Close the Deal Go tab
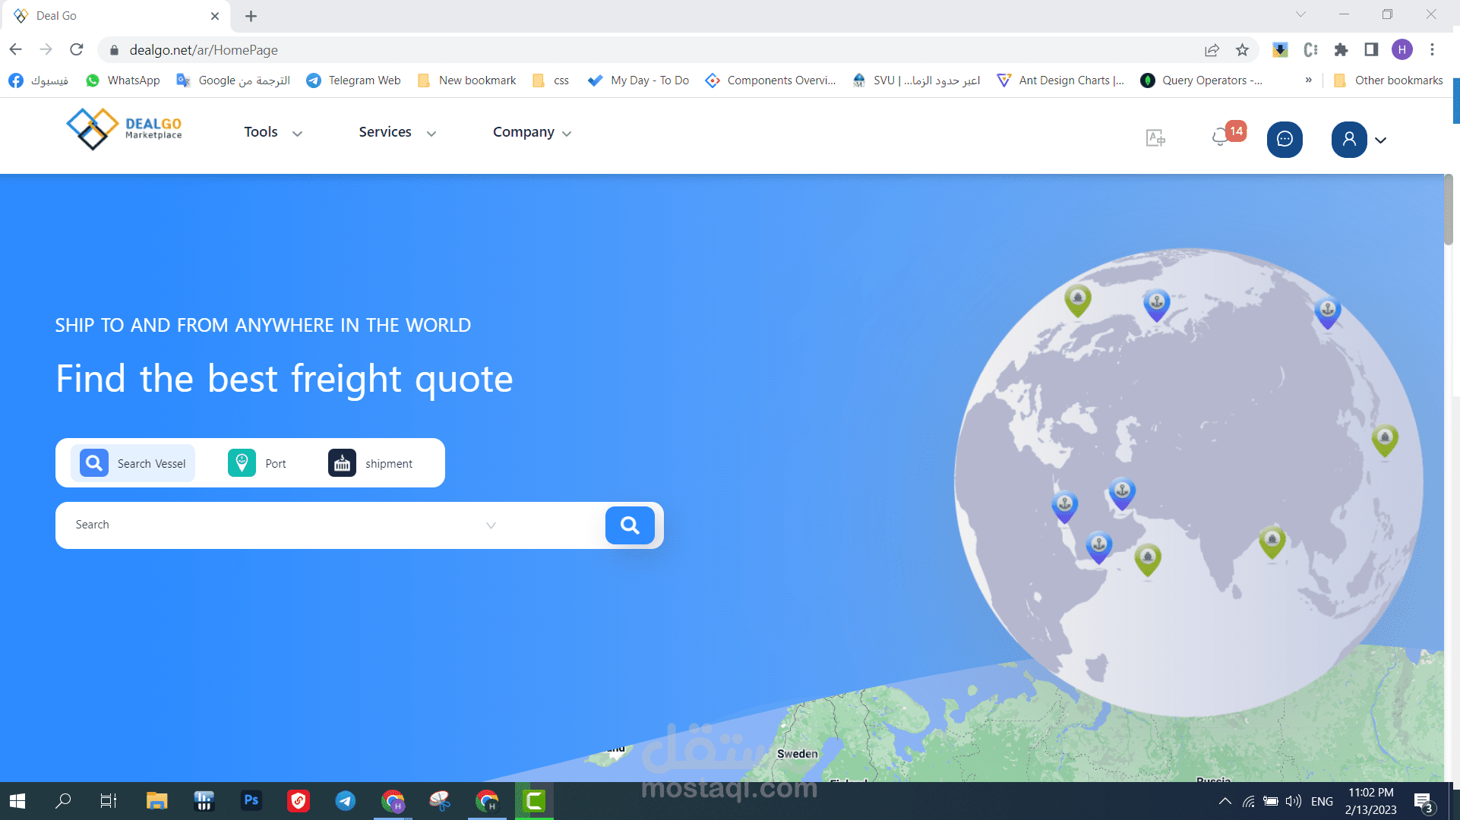 [215, 16]
